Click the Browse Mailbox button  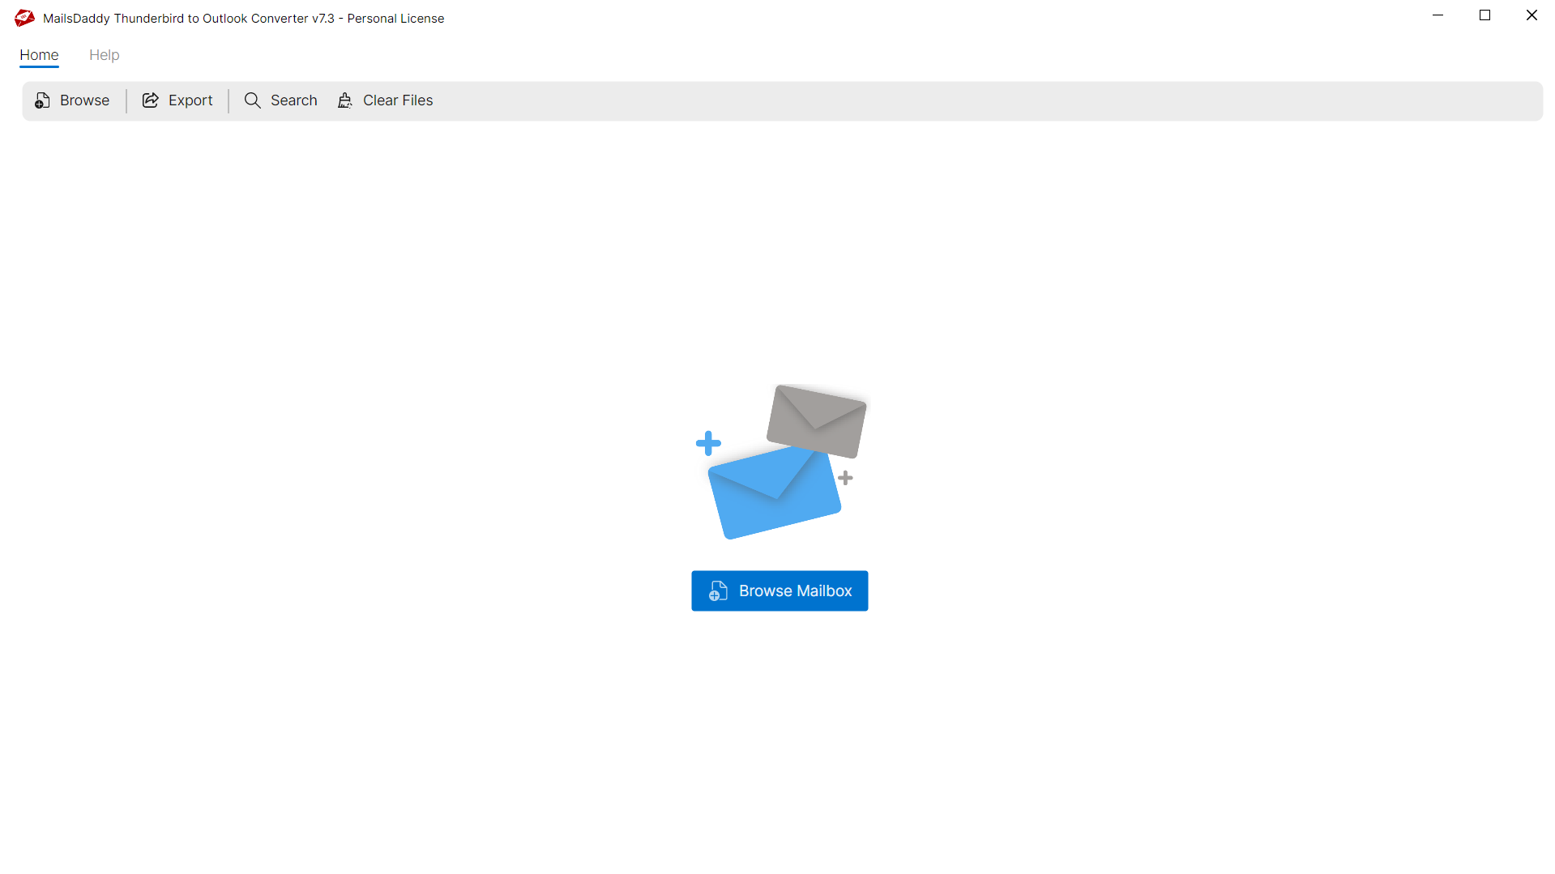(780, 590)
